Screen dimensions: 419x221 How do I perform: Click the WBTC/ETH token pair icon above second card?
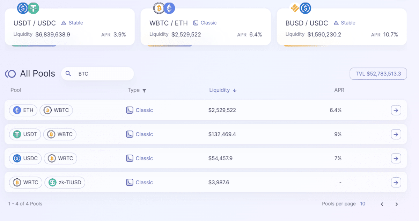[x=164, y=8]
